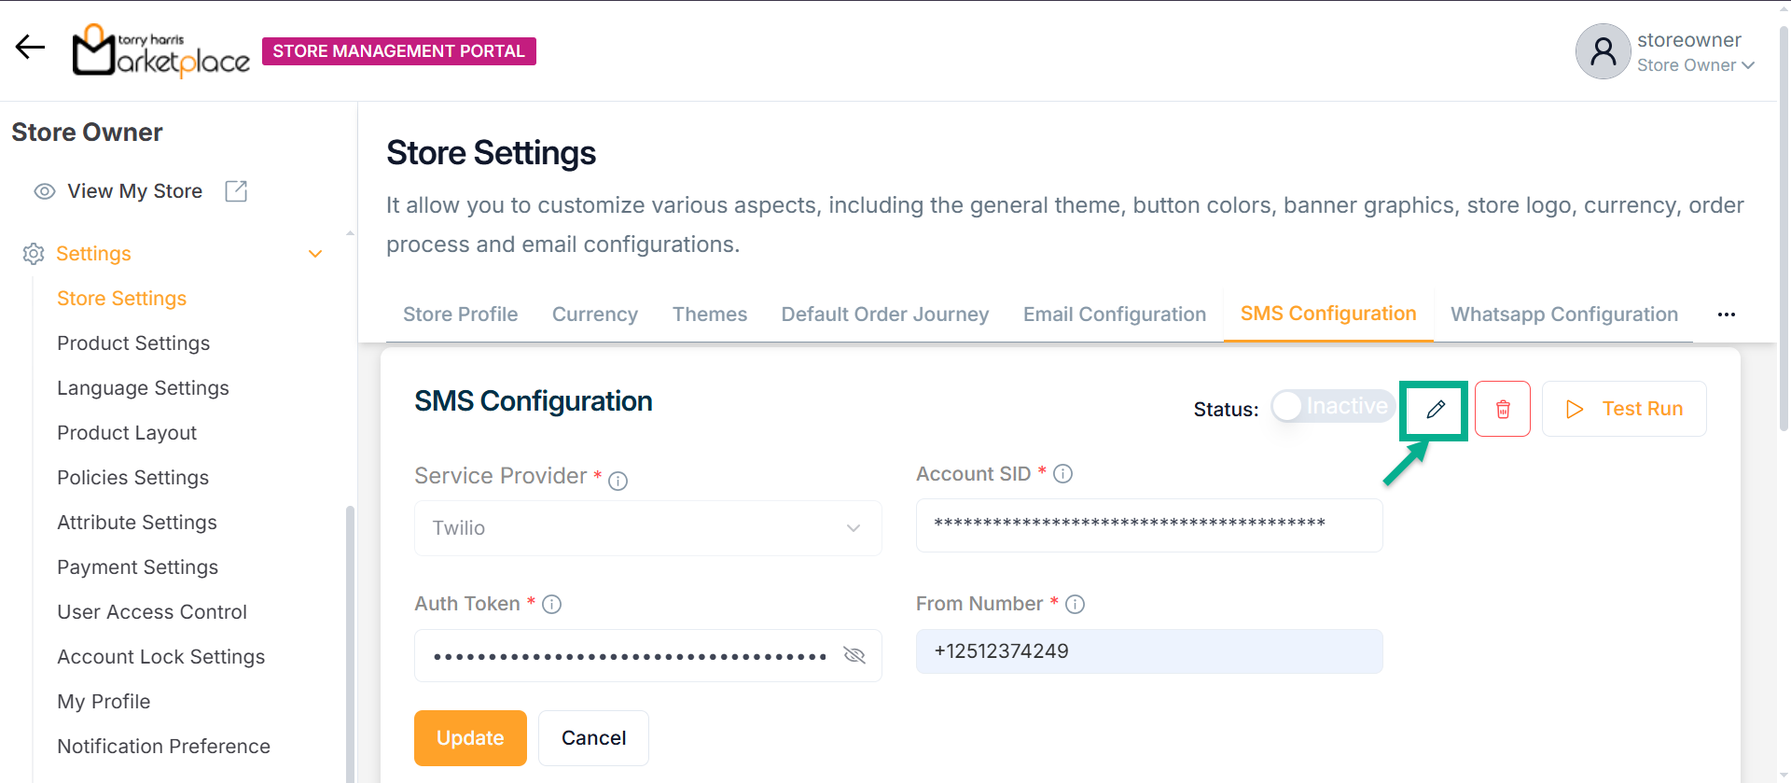Click the storeowner profile avatar
The height and width of the screenshot is (783, 1791).
(1603, 51)
